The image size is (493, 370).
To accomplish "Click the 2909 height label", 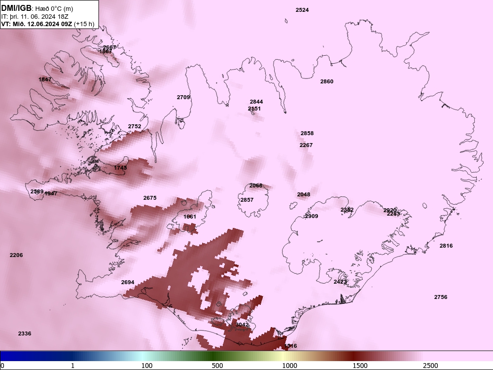I will tap(311, 216).
